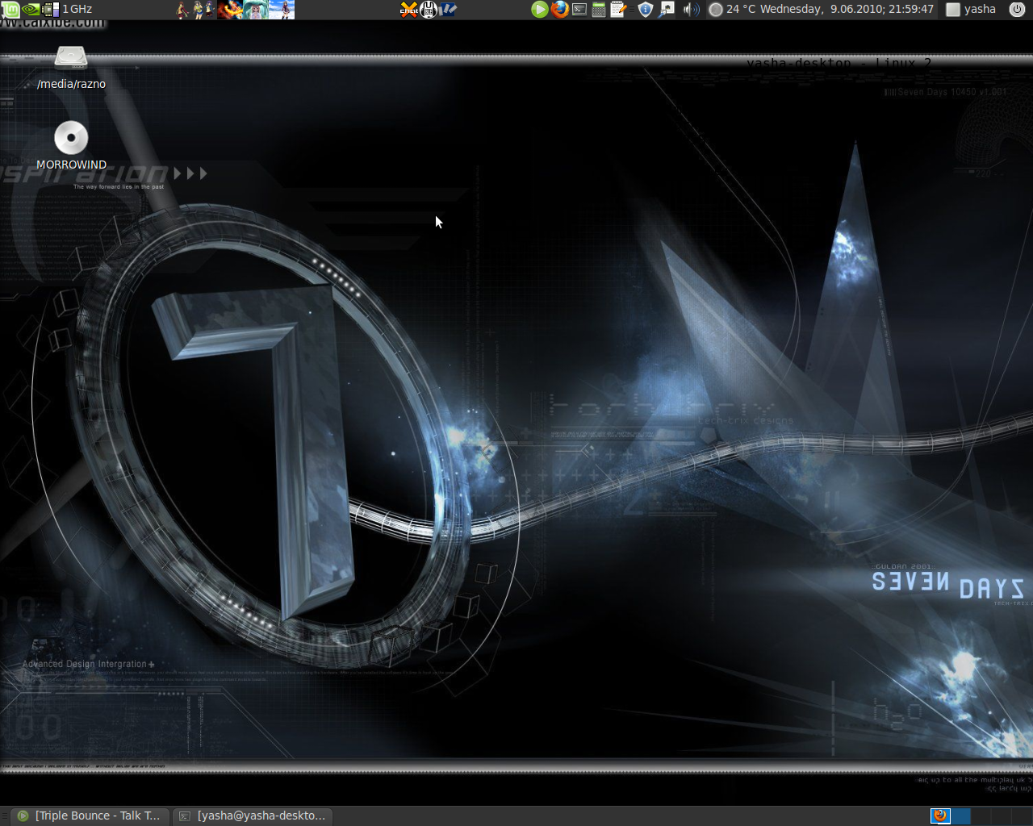The image size is (1033, 826).
Task: Select the workspace containing Firefox in switcher
Action: pos(940,816)
